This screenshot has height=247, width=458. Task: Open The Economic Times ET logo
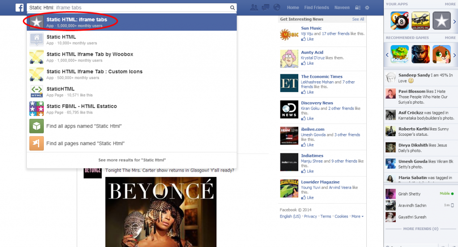[289, 83]
